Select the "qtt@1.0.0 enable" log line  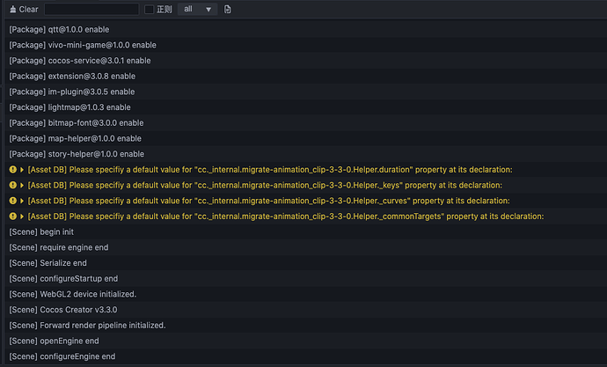coord(59,29)
